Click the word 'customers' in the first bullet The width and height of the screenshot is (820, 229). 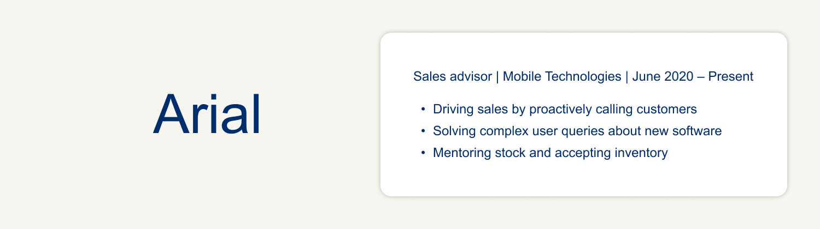(670, 110)
